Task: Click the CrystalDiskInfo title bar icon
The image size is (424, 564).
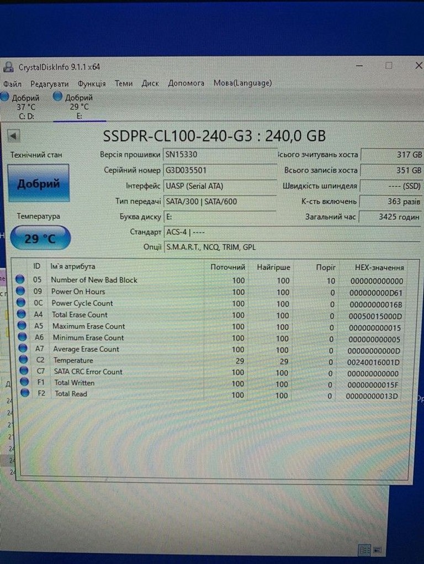Action: 8,67
